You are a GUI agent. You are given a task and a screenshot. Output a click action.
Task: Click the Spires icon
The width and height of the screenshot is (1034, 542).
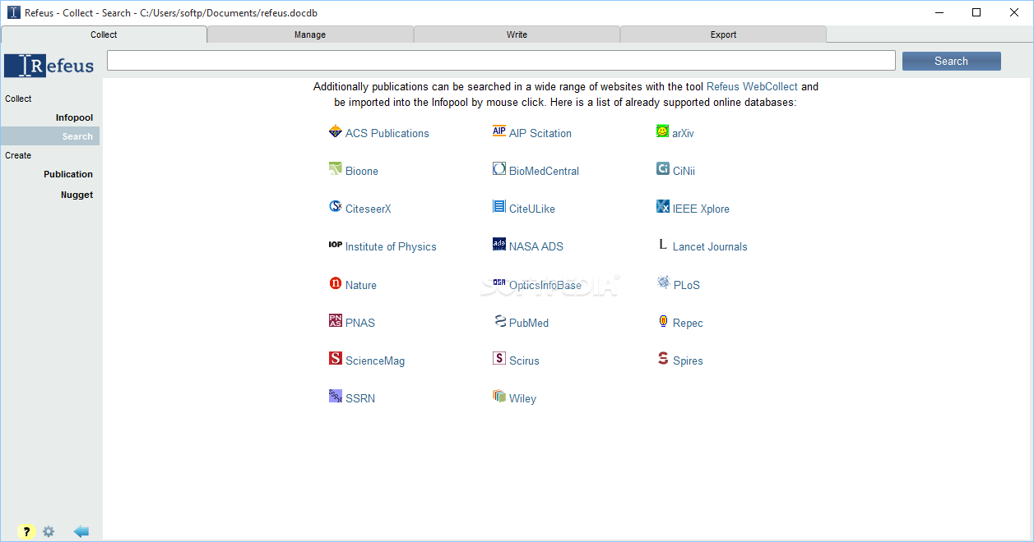(x=663, y=359)
